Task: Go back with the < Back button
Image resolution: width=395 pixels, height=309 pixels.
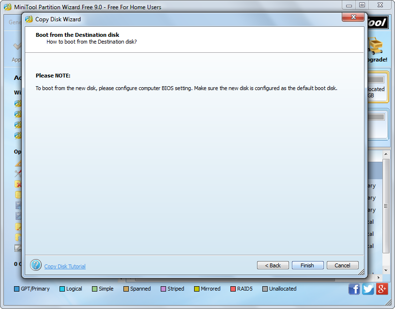Action: [x=273, y=265]
